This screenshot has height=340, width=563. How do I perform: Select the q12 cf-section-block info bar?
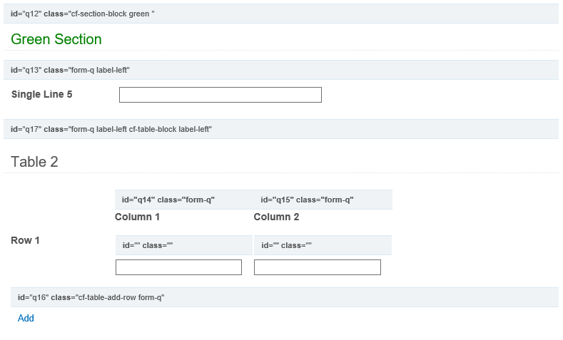coord(281,14)
